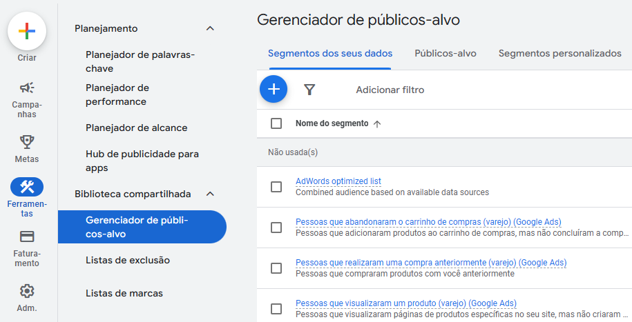Open Listas de exclusão
The width and height of the screenshot is (632, 322).
128,261
